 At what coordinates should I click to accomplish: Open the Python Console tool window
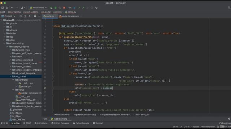click(x=81, y=123)
